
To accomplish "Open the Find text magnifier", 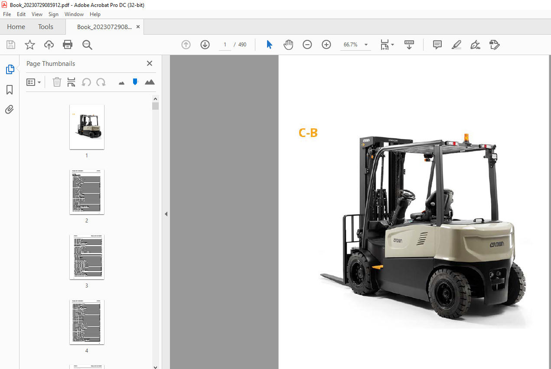I will click(87, 45).
